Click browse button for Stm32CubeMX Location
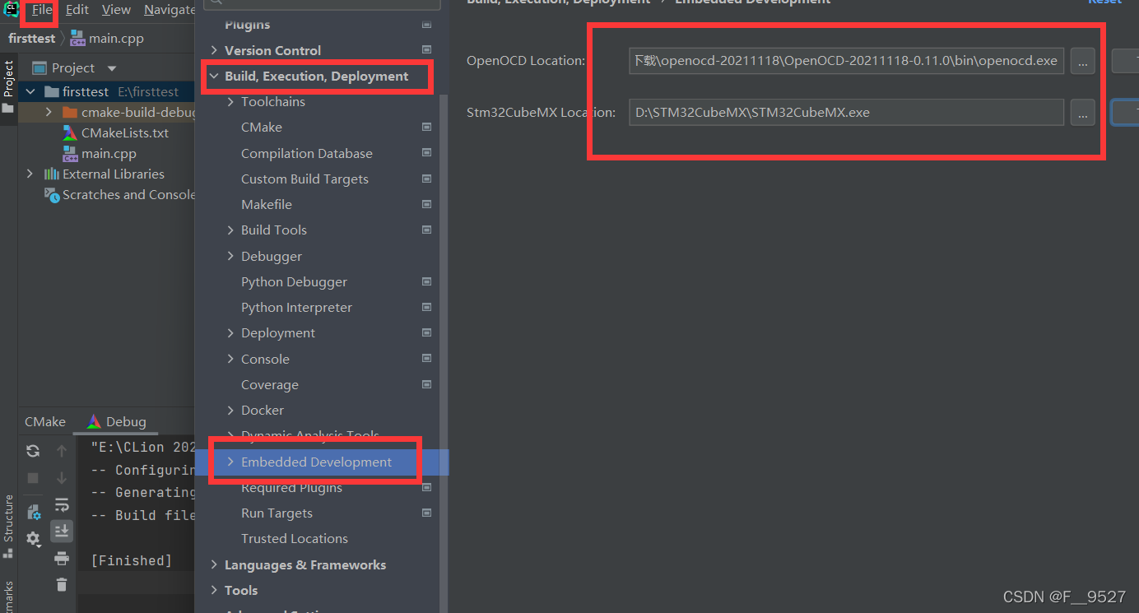 [x=1082, y=112]
